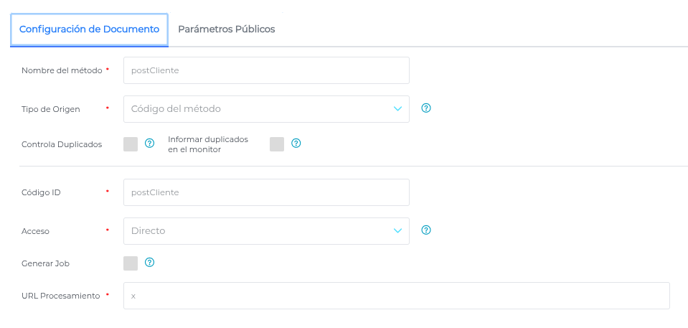Click the Generar Job label text
The image size is (688, 328).
(45, 263)
